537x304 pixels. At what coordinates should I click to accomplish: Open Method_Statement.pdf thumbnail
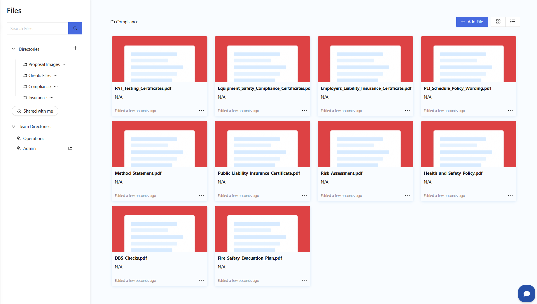[x=160, y=144]
